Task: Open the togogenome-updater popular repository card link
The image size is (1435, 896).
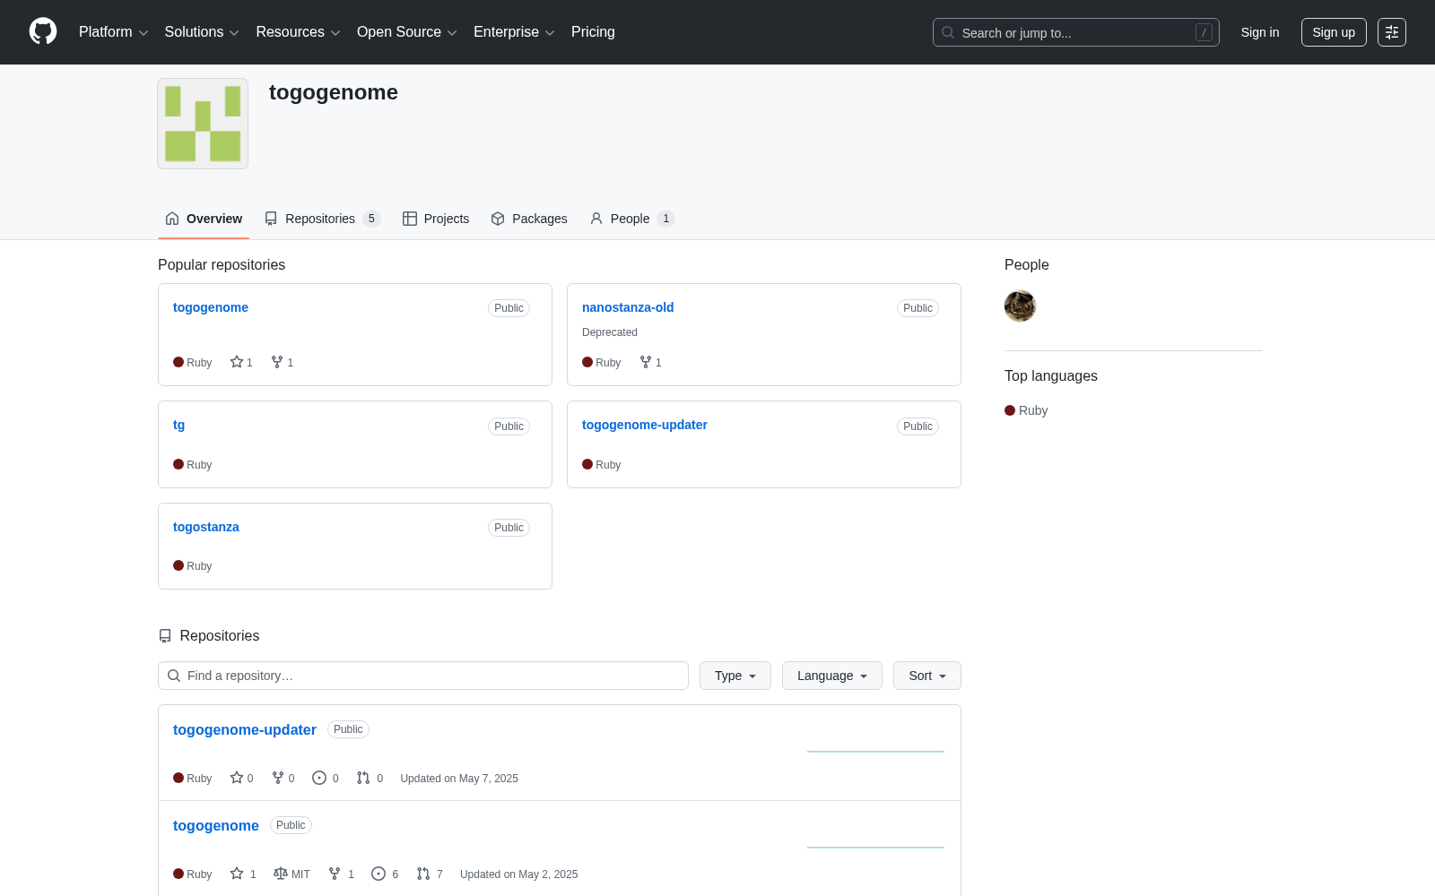Action: [x=645, y=425]
